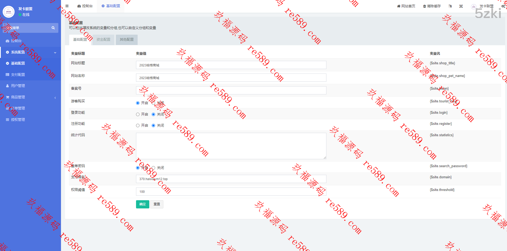Image resolution: width=507 pixels, height=251 pixels.
Task: Focus the 权限阈值 field showing 100
Action: coord(231,192)
